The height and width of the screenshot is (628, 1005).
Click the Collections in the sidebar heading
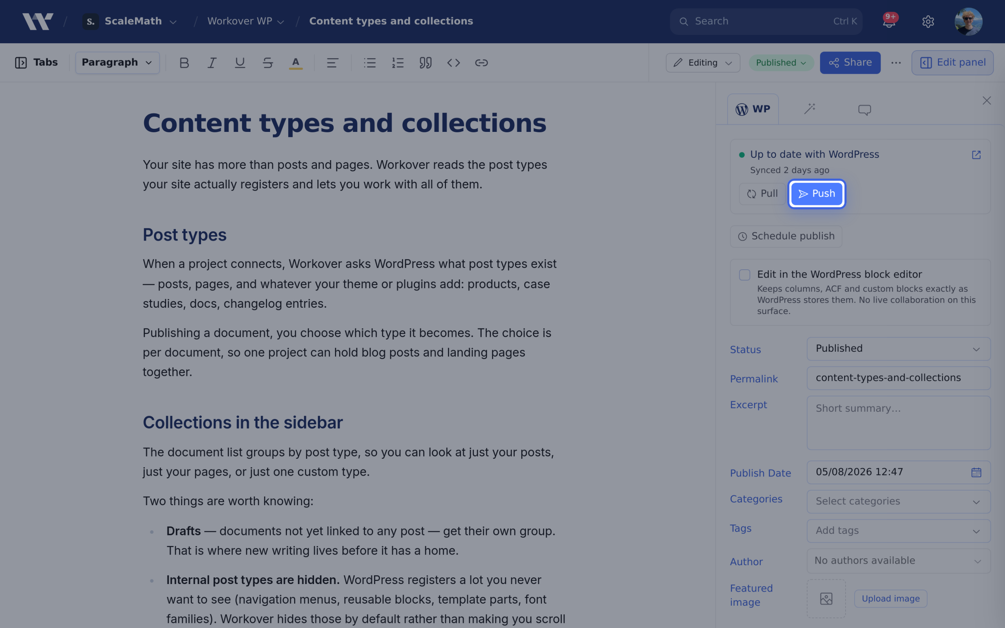tap(243, 423)
